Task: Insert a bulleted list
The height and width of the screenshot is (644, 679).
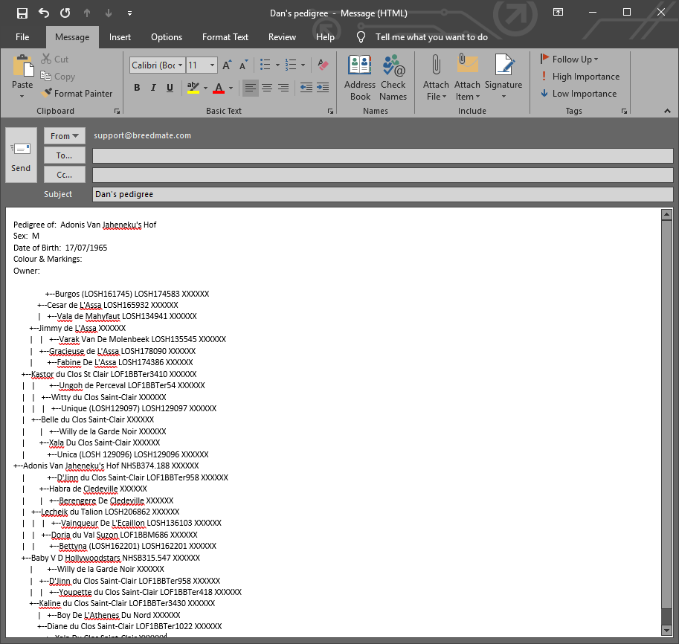Action: click(265, 65)
